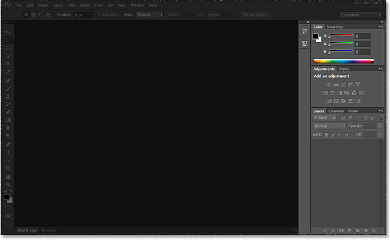This screenshot has width=390, height=240.
Task: Select the Pen tool
Action: tap(8, 144)
